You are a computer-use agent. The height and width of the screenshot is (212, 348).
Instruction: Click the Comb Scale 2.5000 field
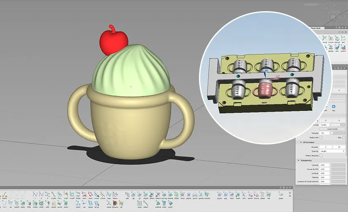(324, 125)
